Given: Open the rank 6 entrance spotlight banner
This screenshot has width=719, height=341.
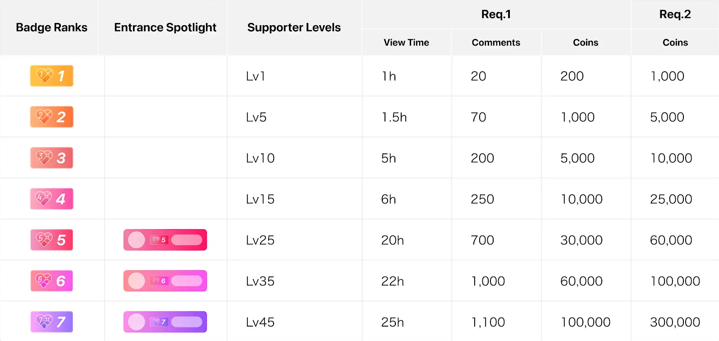Looking at the screenshot, I should point(165,281).
